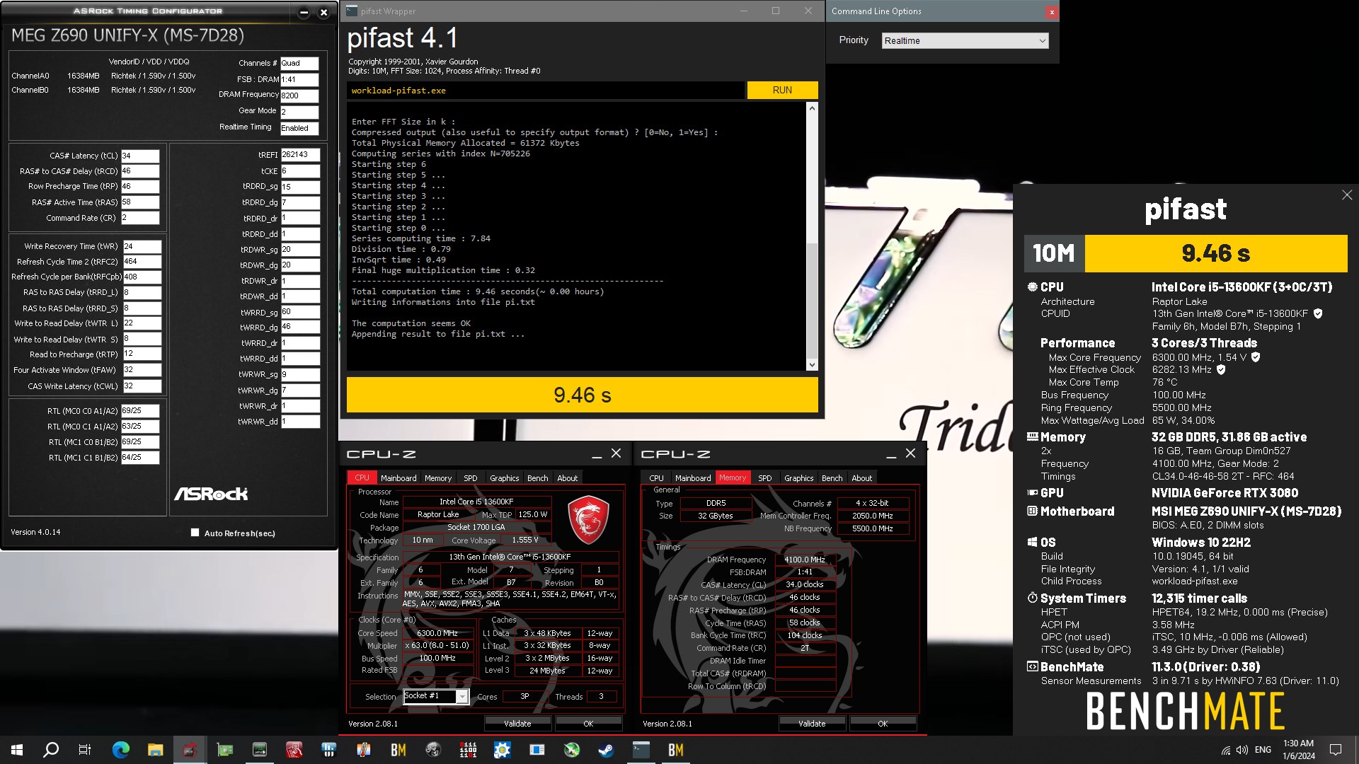Click the network tray icon
This screenshot has width=1359, height=764.
click(1225, 750)
